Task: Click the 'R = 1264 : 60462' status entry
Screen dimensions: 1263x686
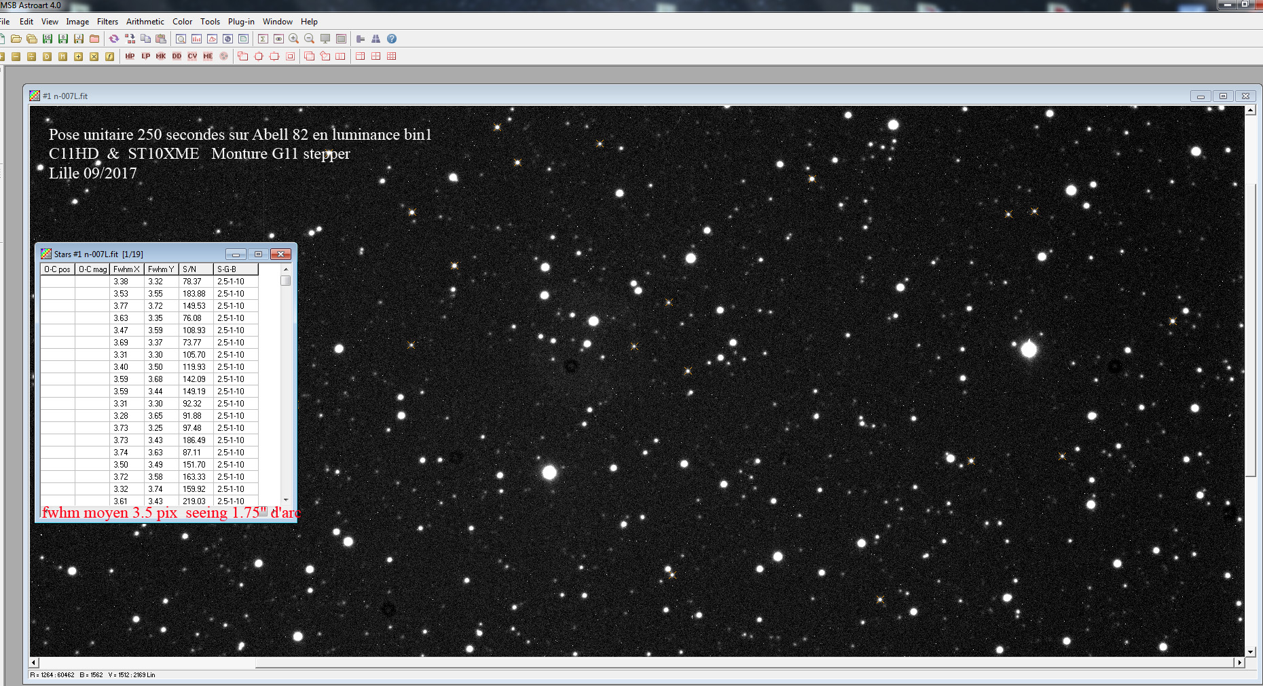Action: pyautogui.click(x=52, y=675)
